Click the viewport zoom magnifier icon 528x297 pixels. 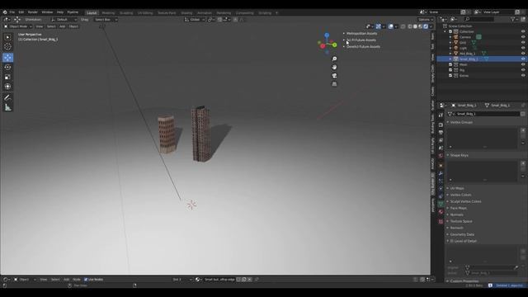pyautogui.click(x=334, y=59)
